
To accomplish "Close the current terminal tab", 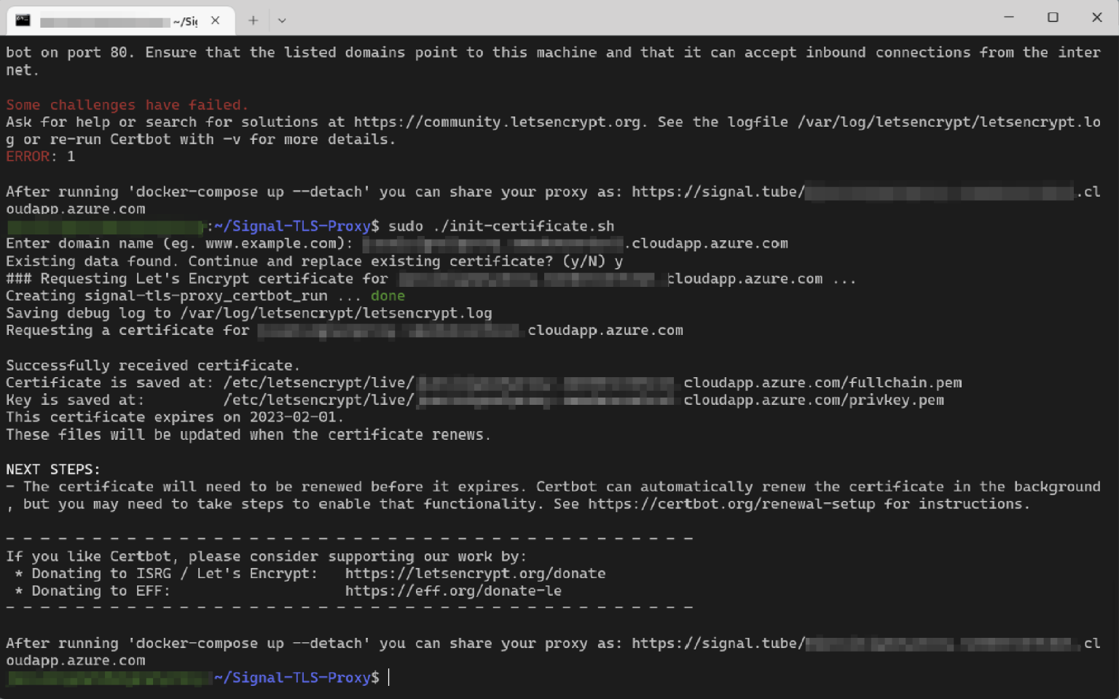I will click(216, 20).
